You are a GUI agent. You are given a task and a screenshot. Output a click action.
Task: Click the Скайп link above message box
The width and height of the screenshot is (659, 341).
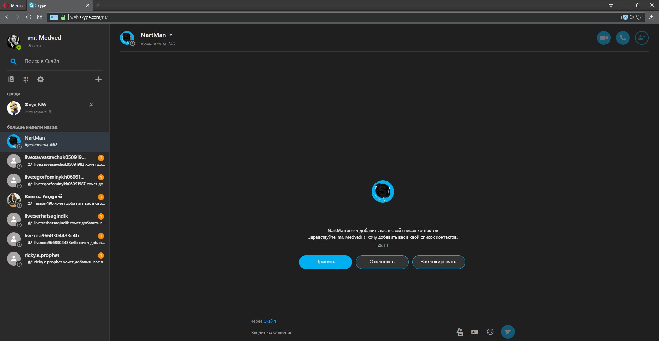[269, 321]
